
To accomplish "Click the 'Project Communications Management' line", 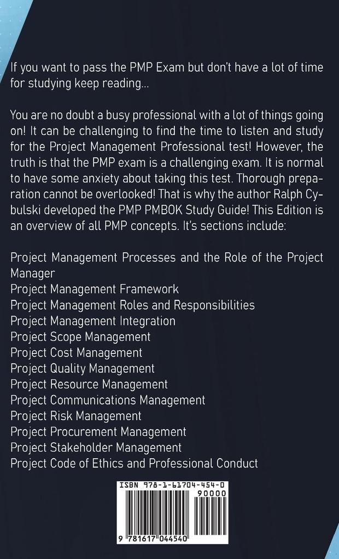I will click(x=108, y=400).
